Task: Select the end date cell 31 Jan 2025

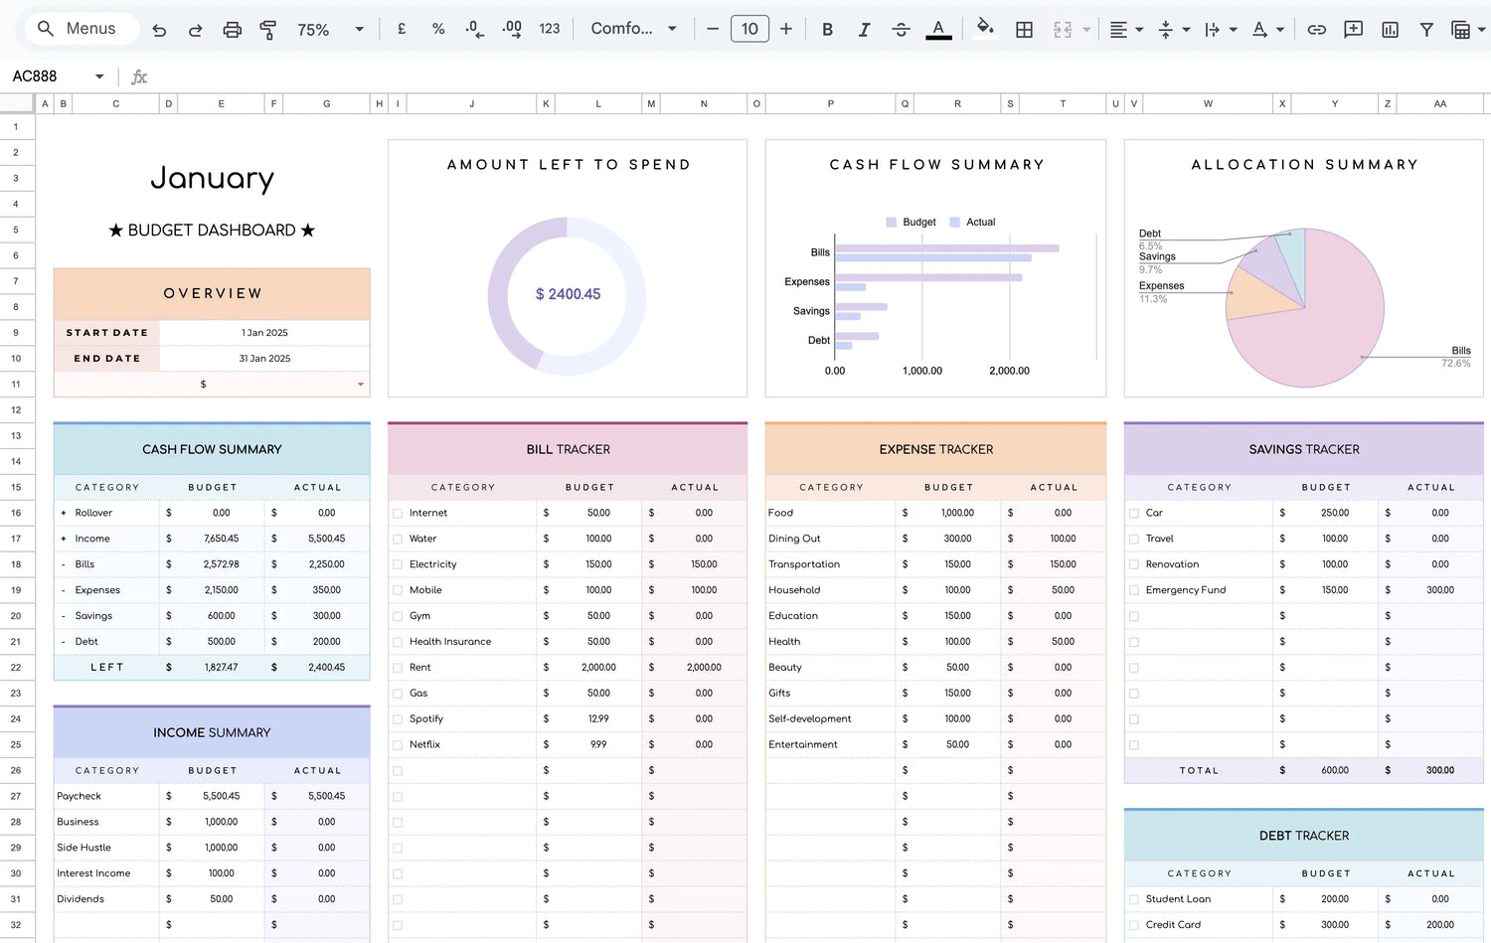Action: click(264, 359)
